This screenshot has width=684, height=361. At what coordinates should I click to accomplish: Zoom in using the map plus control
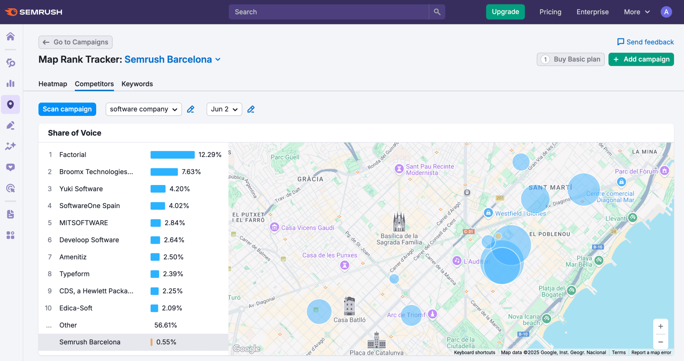[660, 326]
